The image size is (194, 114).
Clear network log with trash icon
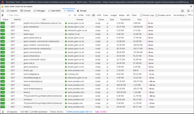(2, 15)
